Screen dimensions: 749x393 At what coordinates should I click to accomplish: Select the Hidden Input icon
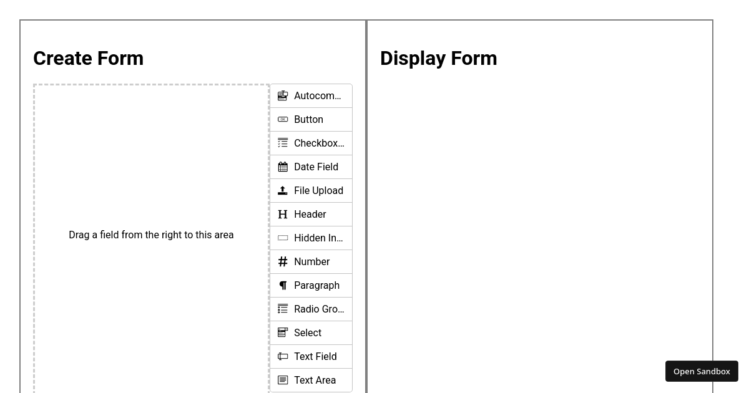coord(283,238)
